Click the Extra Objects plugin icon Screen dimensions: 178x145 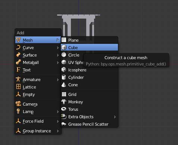click(x=64, y=116)
